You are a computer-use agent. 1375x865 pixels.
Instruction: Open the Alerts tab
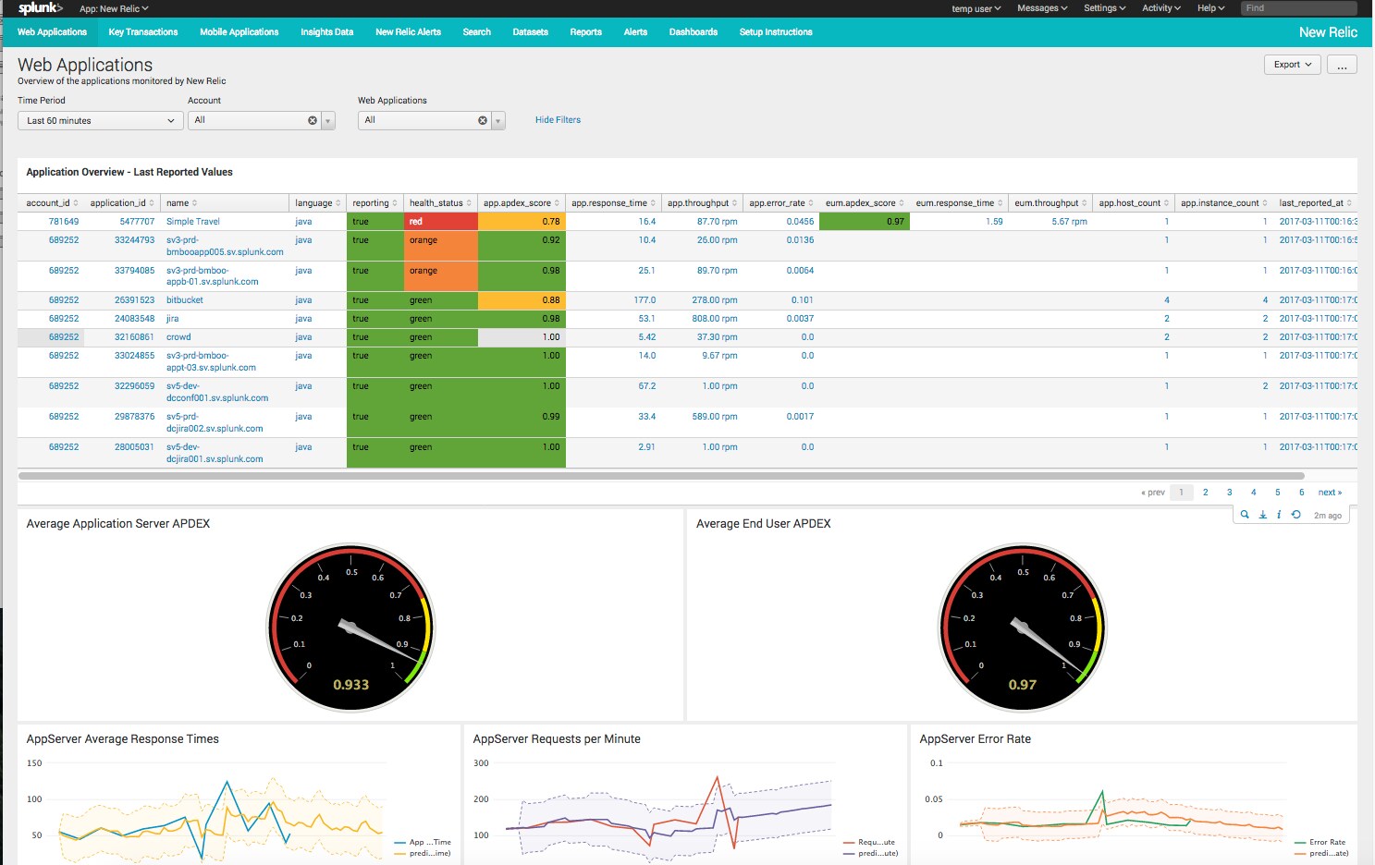pos(636,31)
